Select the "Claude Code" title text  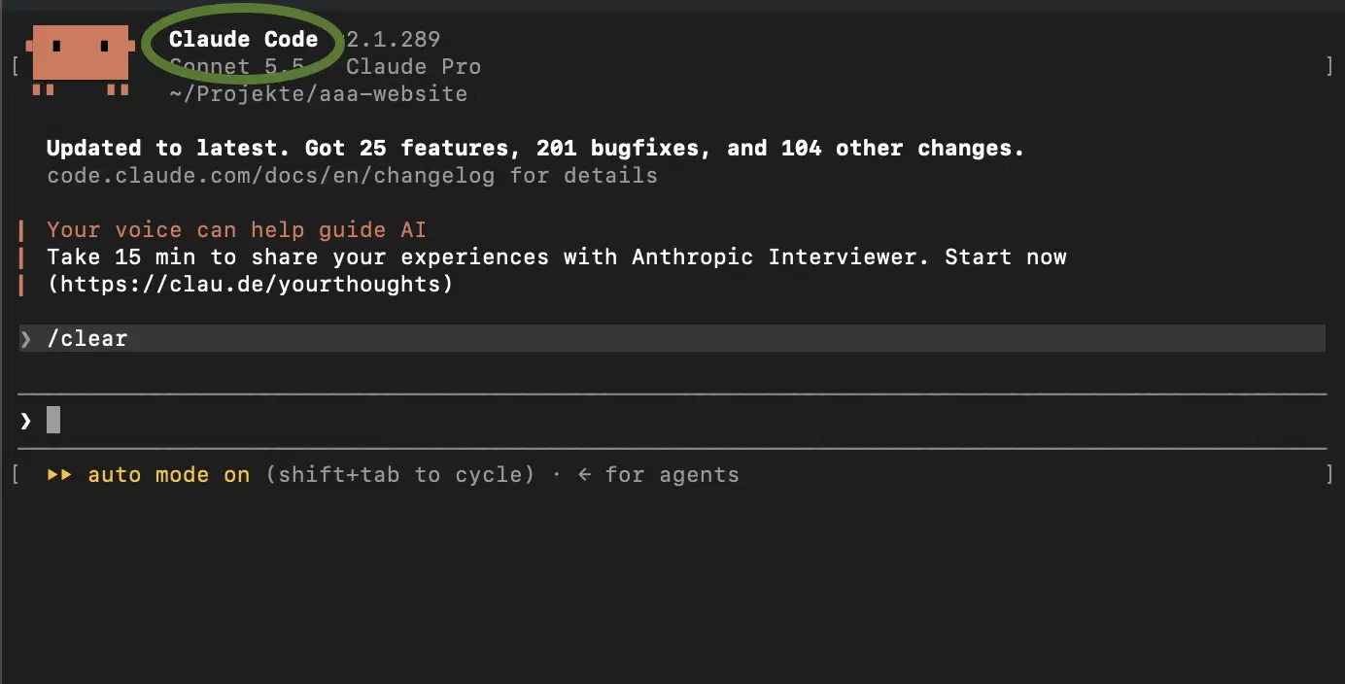[x=243, y=39]
